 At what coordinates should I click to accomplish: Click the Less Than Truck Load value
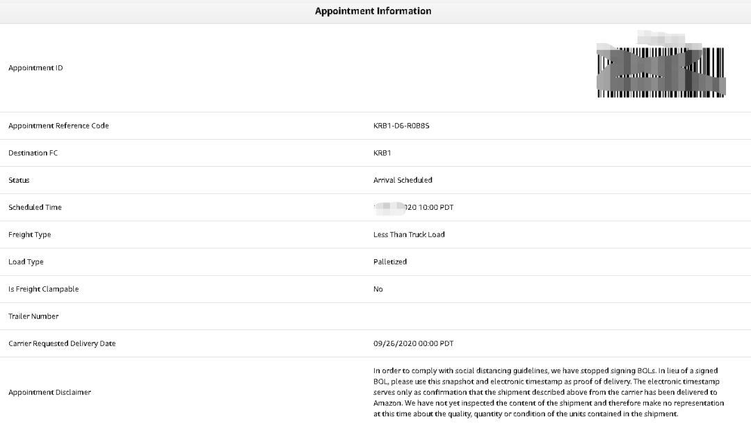point(409,234)
